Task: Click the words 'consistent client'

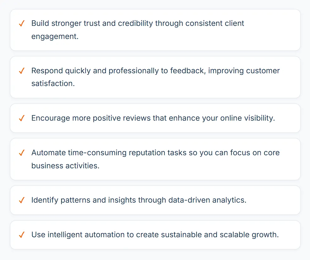Action: [215, 23]
